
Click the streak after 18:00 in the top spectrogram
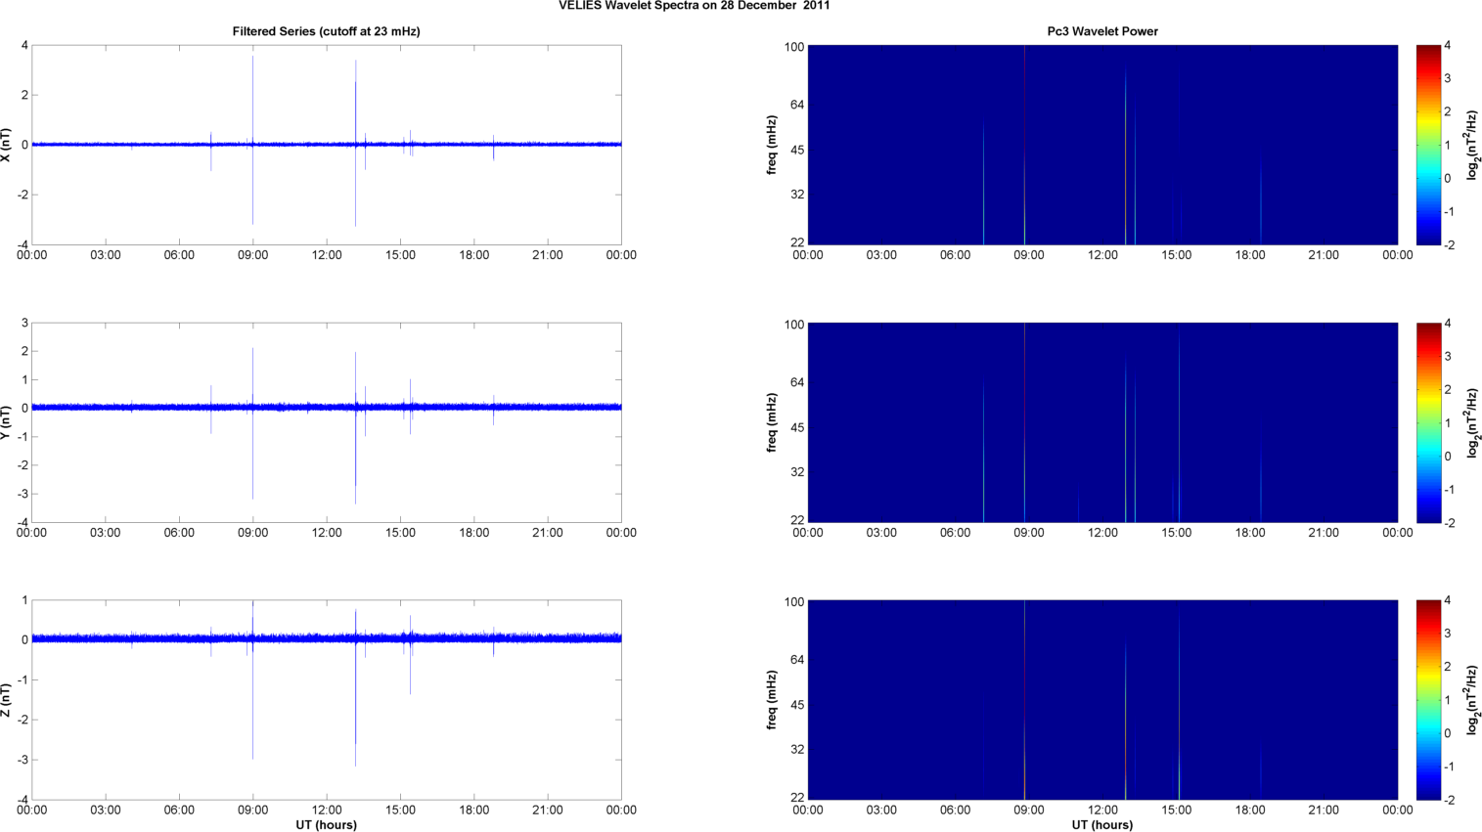[1261, 200]
